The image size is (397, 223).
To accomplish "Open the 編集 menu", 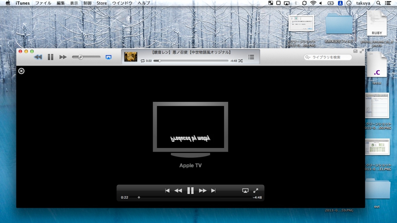I will 61,3.
